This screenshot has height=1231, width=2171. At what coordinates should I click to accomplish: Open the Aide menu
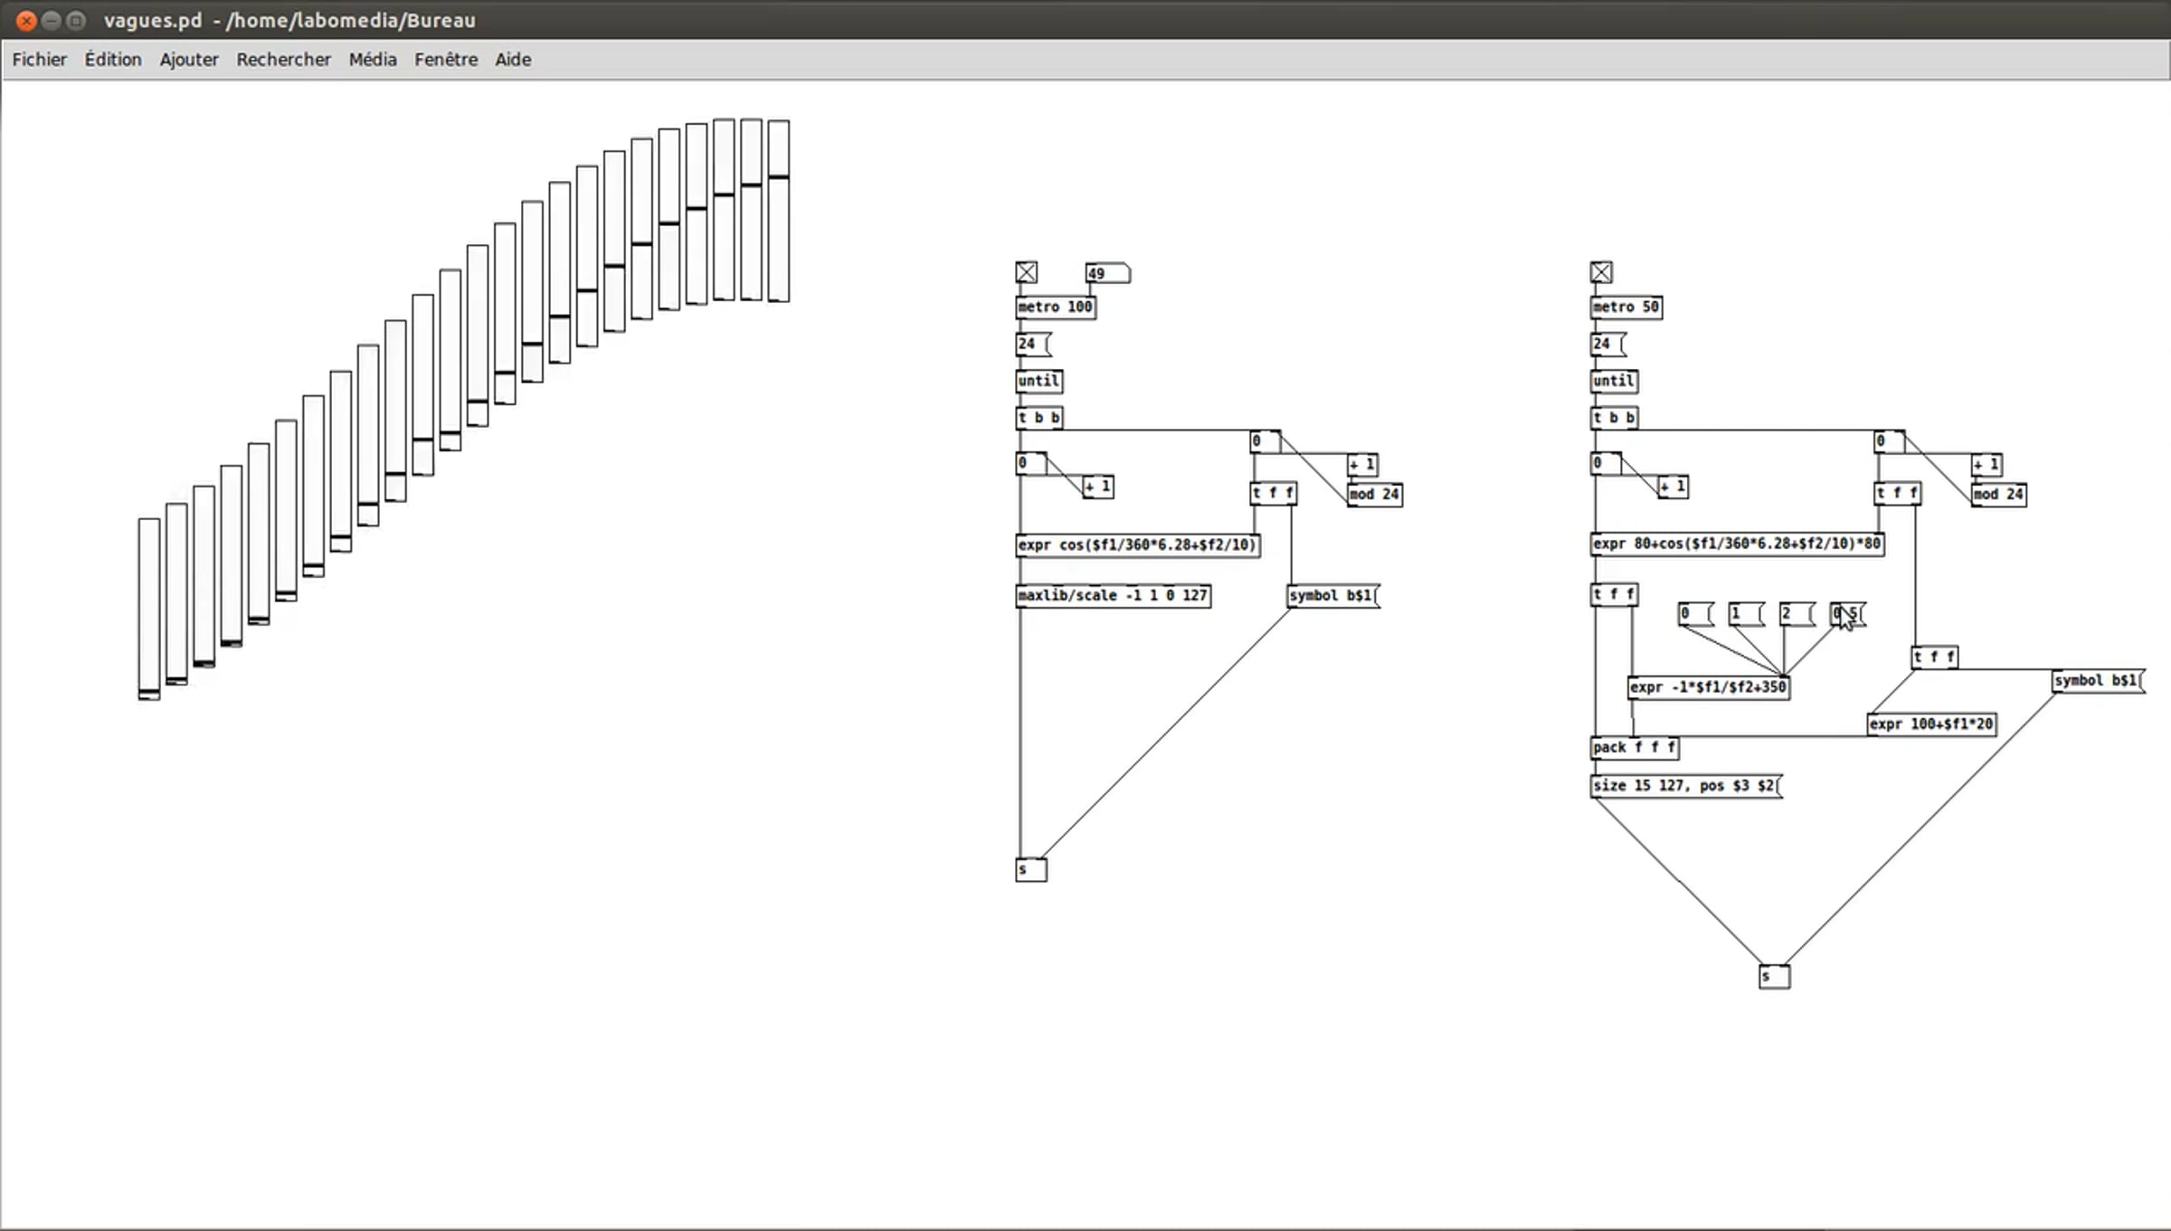point(513,60)
